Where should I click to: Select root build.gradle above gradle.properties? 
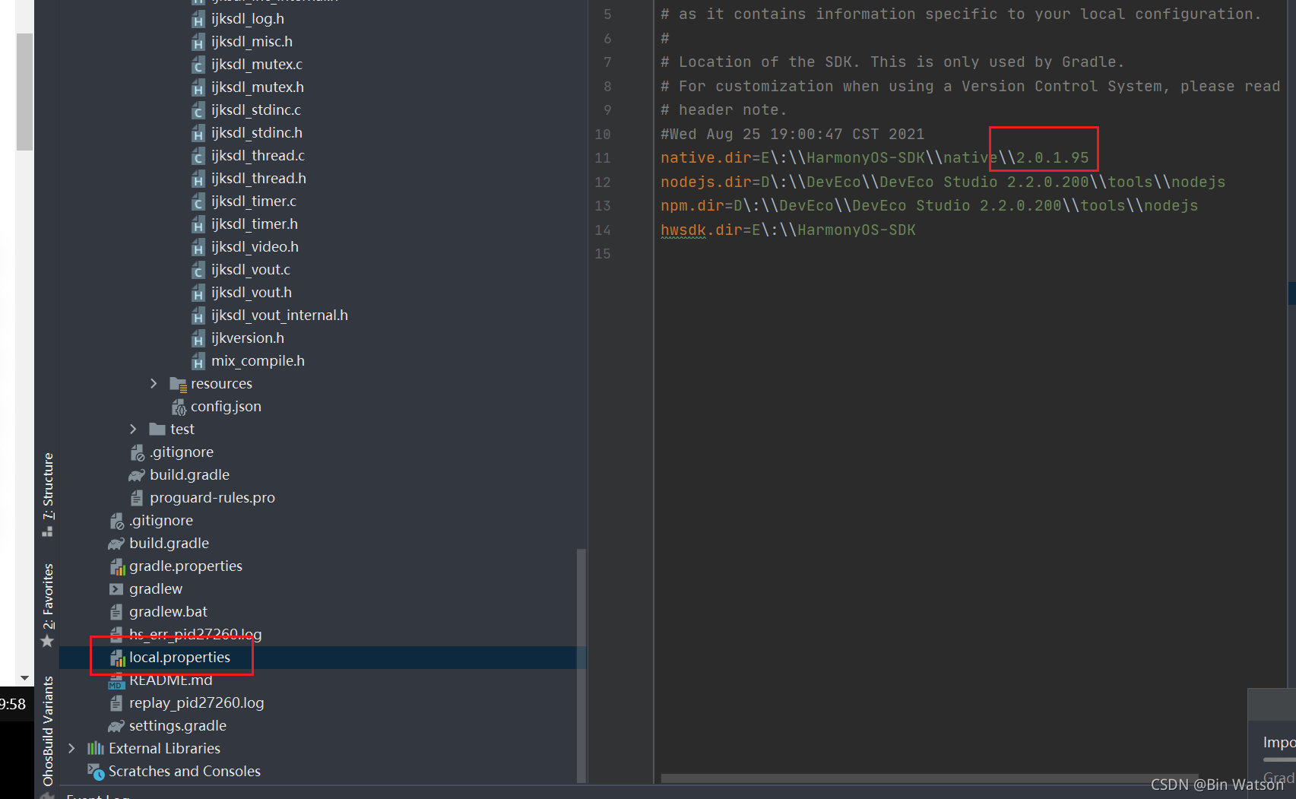pos(169,544)
